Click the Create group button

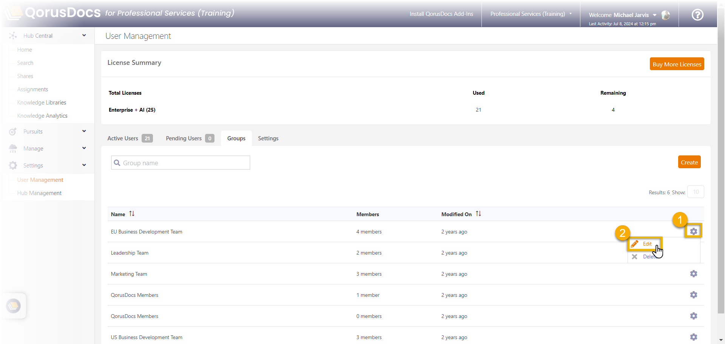(x=689, y=162)
